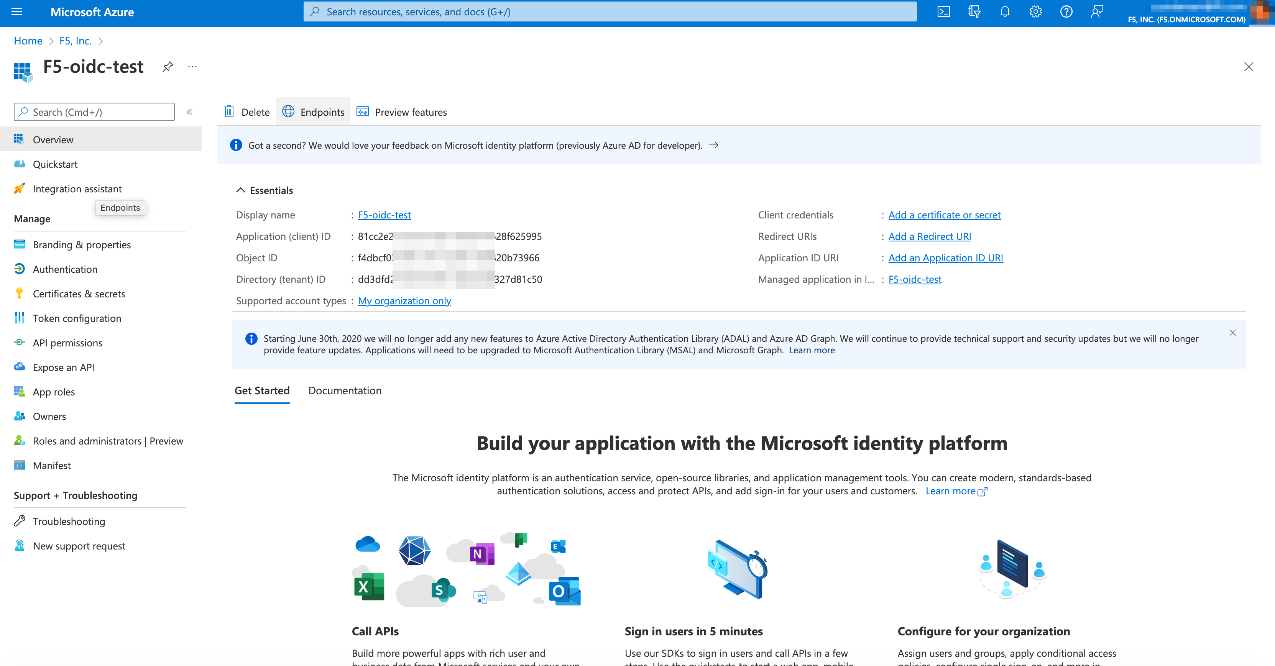Screen dimensions: 1275x666
Task: Open the portal settings gear
Action: (1035, 11)
